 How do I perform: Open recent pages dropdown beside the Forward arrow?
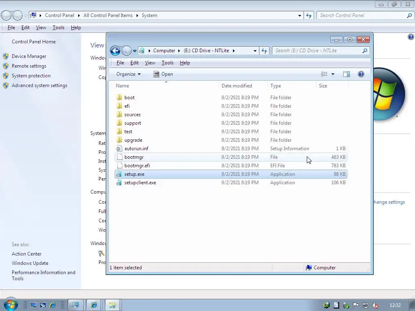click(135, 51)
